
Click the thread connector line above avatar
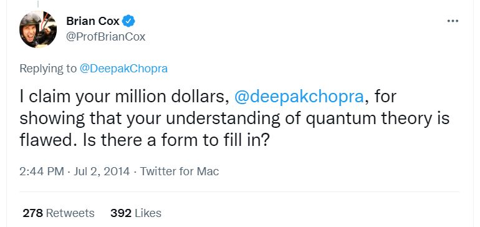click(x=38, y=4)
